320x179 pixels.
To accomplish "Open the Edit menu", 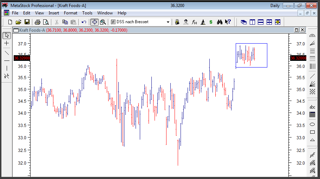I will coord(27,13).
